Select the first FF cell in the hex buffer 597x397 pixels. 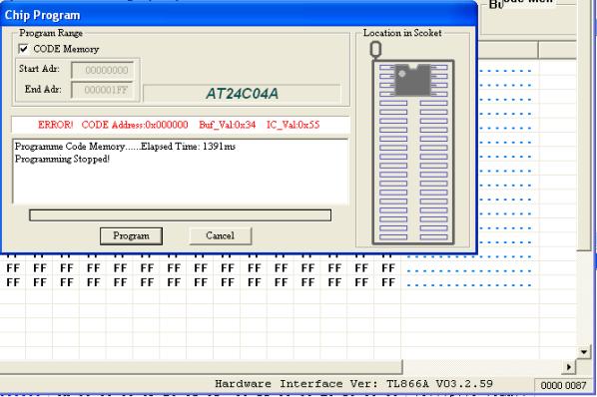tap(13, 268)
